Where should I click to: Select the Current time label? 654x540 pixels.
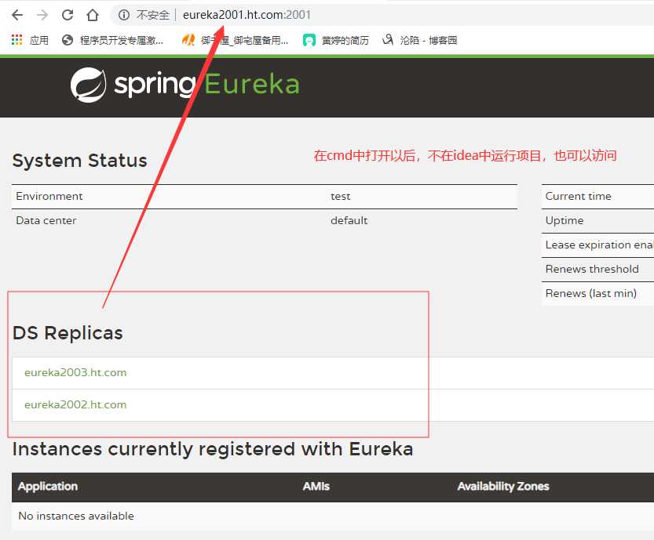click(578, 196)
